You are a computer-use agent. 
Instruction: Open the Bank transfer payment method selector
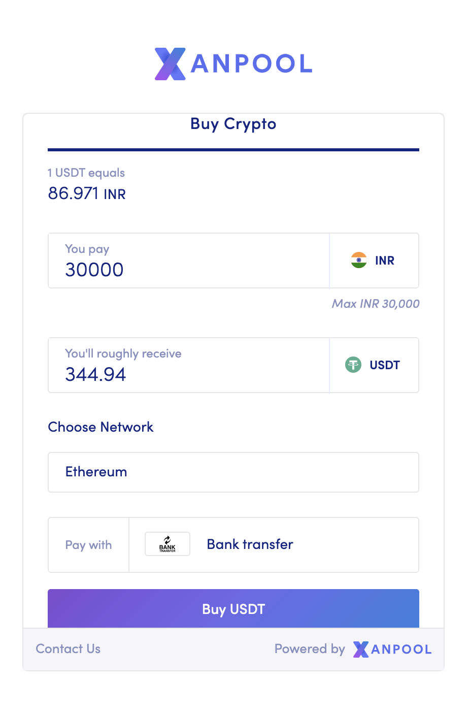(274, 545)
